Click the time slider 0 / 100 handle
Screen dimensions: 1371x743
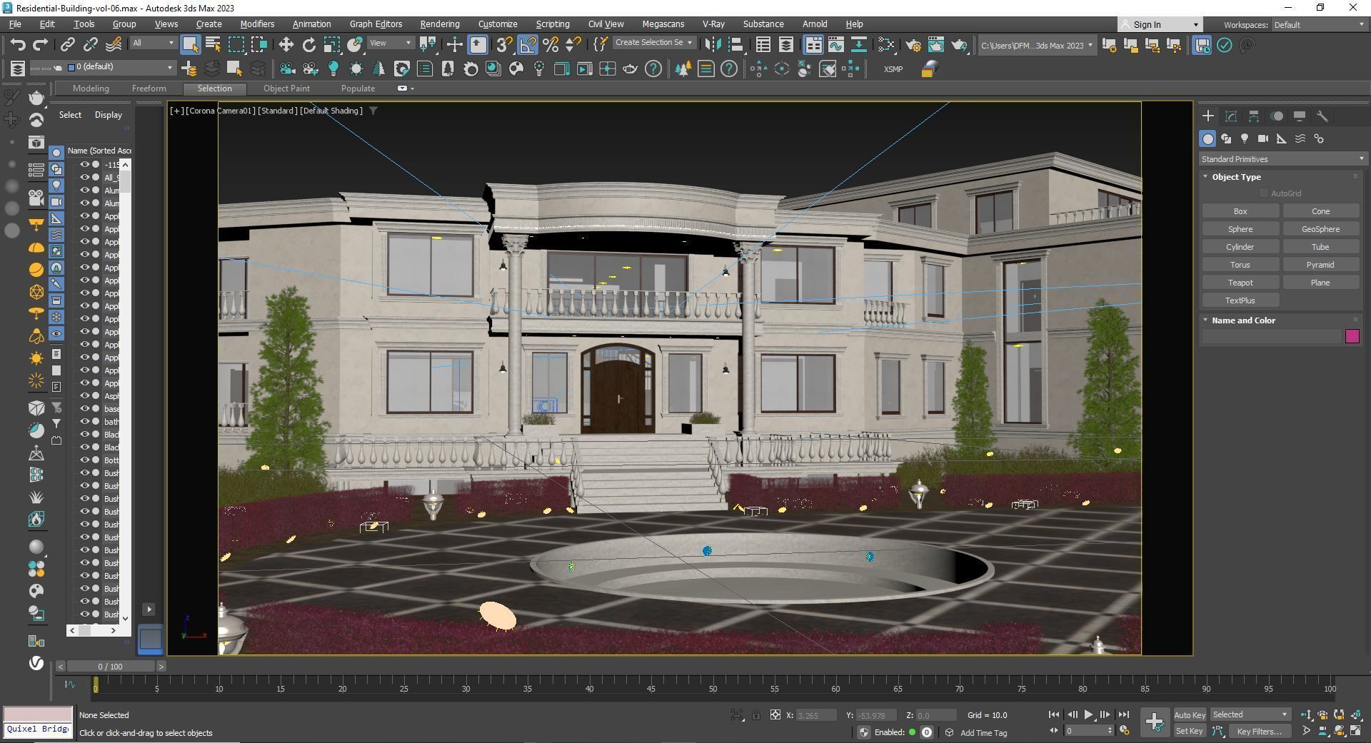tap(110, 667)
